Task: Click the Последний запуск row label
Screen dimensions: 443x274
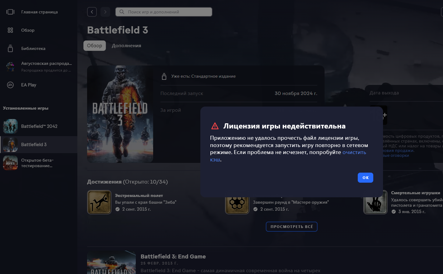Action: click(x=182, y=93)
